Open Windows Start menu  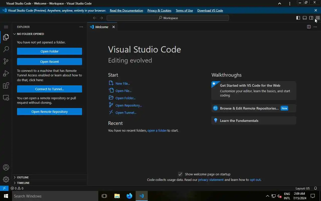click(6, 196)
